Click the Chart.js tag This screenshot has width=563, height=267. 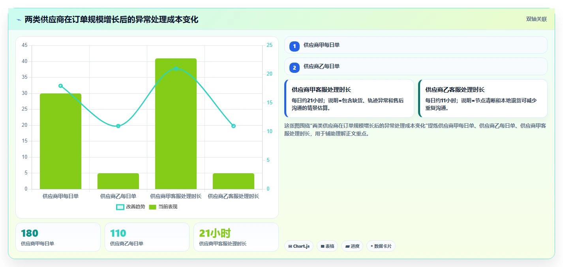299,246
